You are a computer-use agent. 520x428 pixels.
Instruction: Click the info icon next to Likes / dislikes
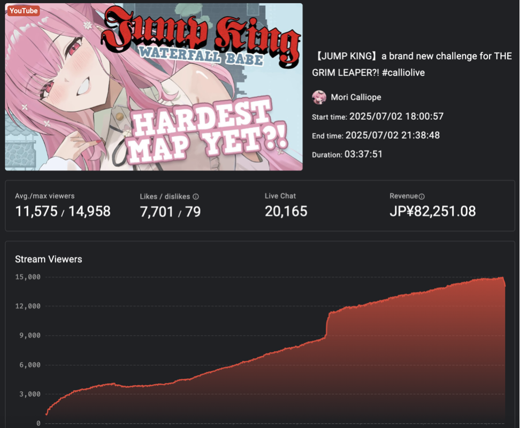pyautogui.click(x=196, y=196)
